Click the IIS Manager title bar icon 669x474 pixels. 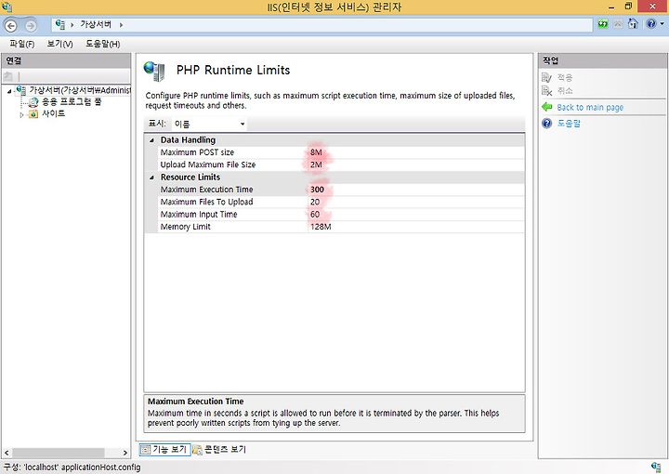(x=7, y=7)
